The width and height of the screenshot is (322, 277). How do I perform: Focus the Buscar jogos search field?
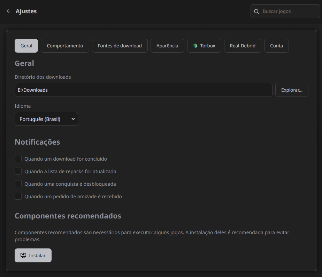point(289,11)
